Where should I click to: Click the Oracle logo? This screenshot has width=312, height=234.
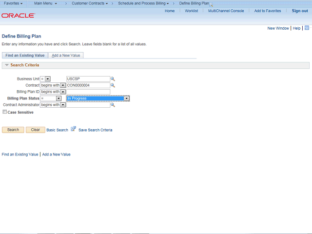(x=19, y=16)
